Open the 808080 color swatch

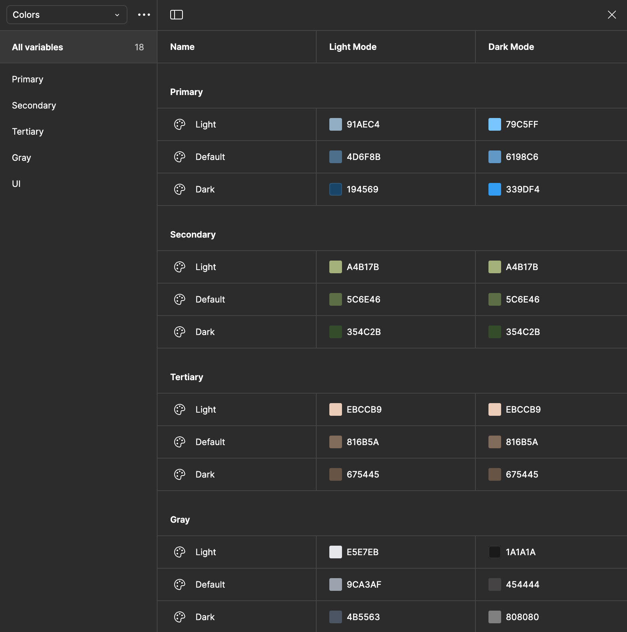(x=495, y=617)
